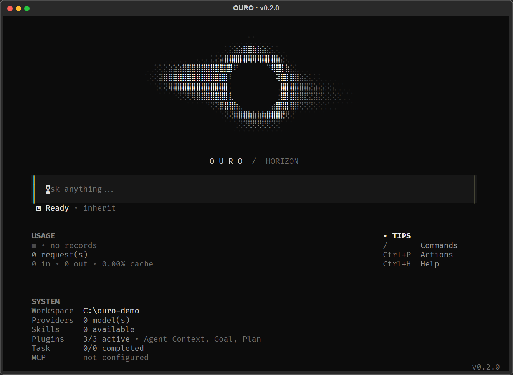This screenshot has width=513, height=375.
Task: Click the gray square usage indicator icon
Action: click(34, 246)
